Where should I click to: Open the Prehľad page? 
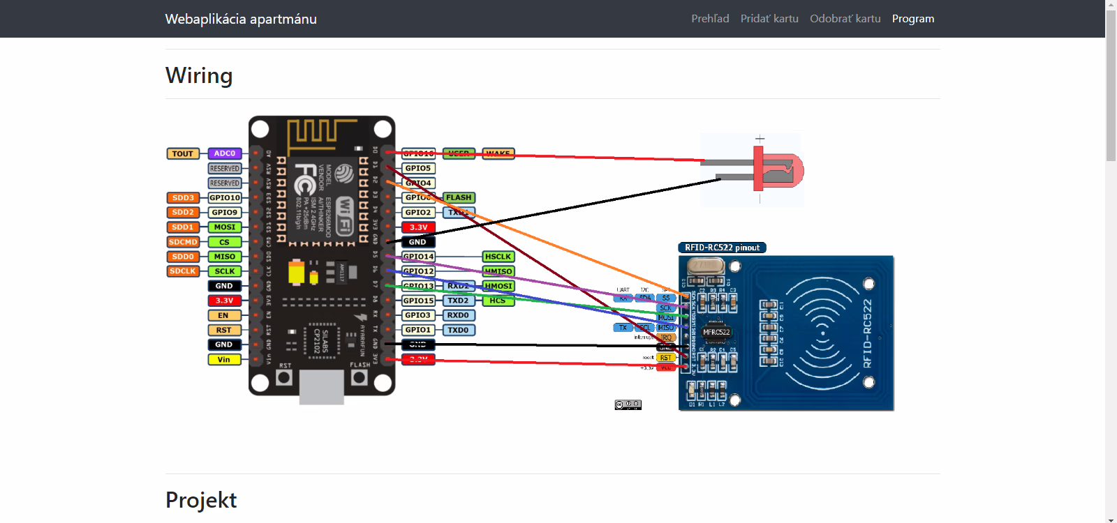(710, 19)
